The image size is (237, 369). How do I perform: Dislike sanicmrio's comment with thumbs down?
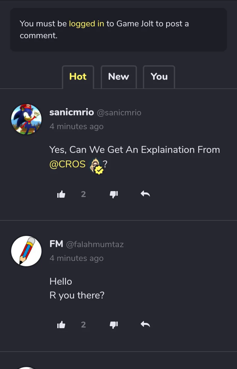[x=114, y=194]
